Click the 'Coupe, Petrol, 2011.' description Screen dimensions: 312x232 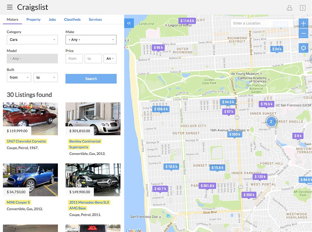coord(85,215)
